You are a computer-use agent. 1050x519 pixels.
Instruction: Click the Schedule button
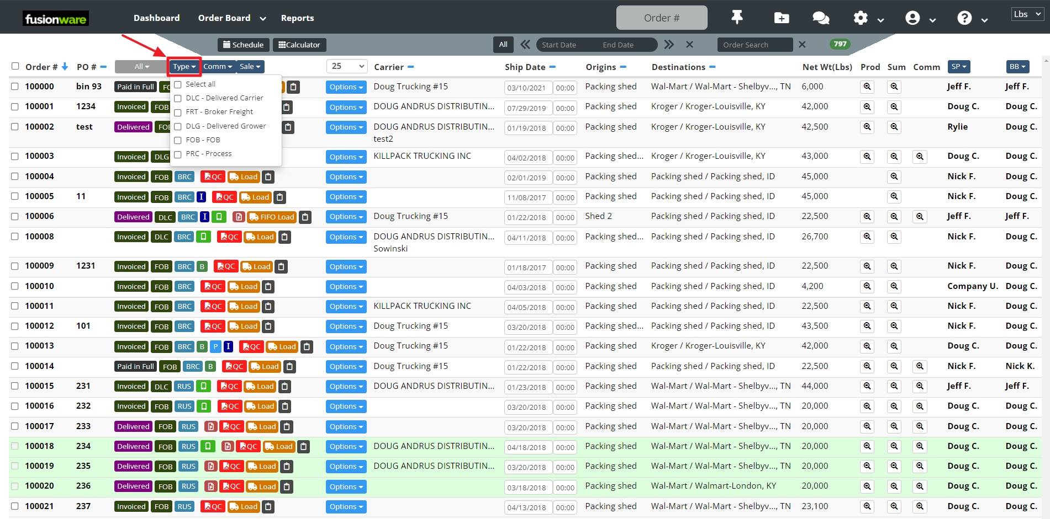pos(243,45)
